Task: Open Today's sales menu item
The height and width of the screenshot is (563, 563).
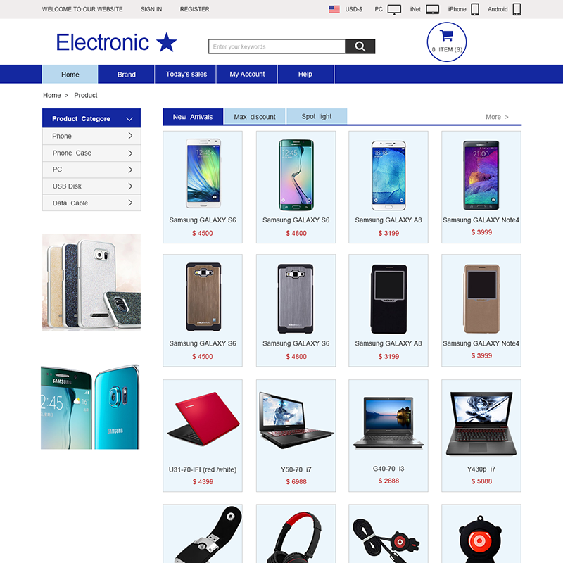Action: click(x=186, y=75)
